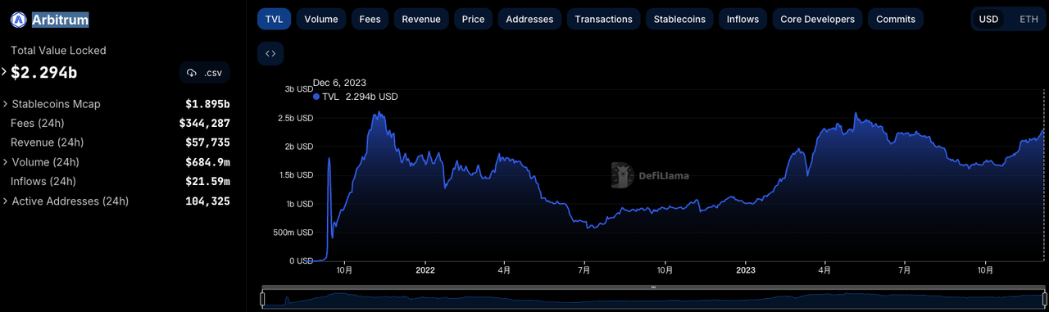
Task: Click the $2.294b TVL value
Action: 44,73
